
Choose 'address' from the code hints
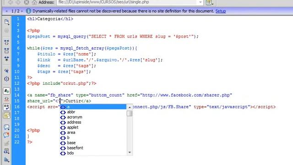[93, 122]
